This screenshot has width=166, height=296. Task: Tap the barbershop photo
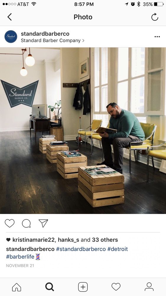click(83, 131)
